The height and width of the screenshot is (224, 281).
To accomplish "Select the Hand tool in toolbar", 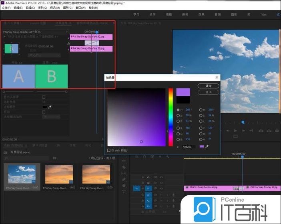I will coord(124,186).
